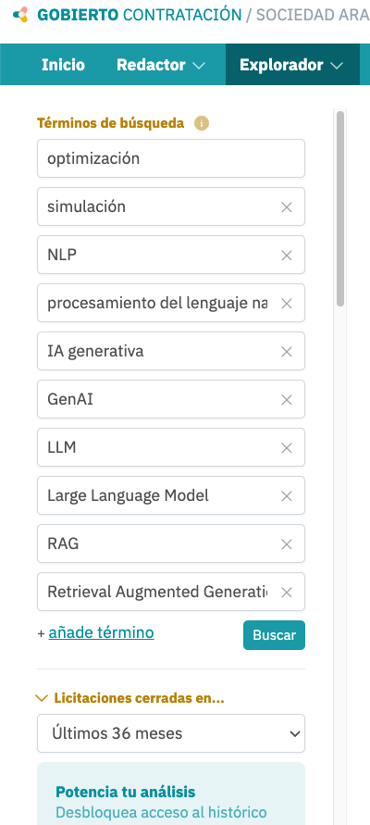
Task: Click the Buscar button
Action: (274, 635)
